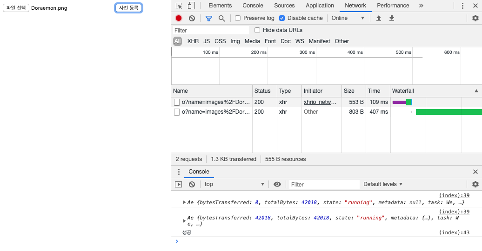Open Network panel settings gear
The width and height of the screenshot is (482, 251).
[475, 18]
